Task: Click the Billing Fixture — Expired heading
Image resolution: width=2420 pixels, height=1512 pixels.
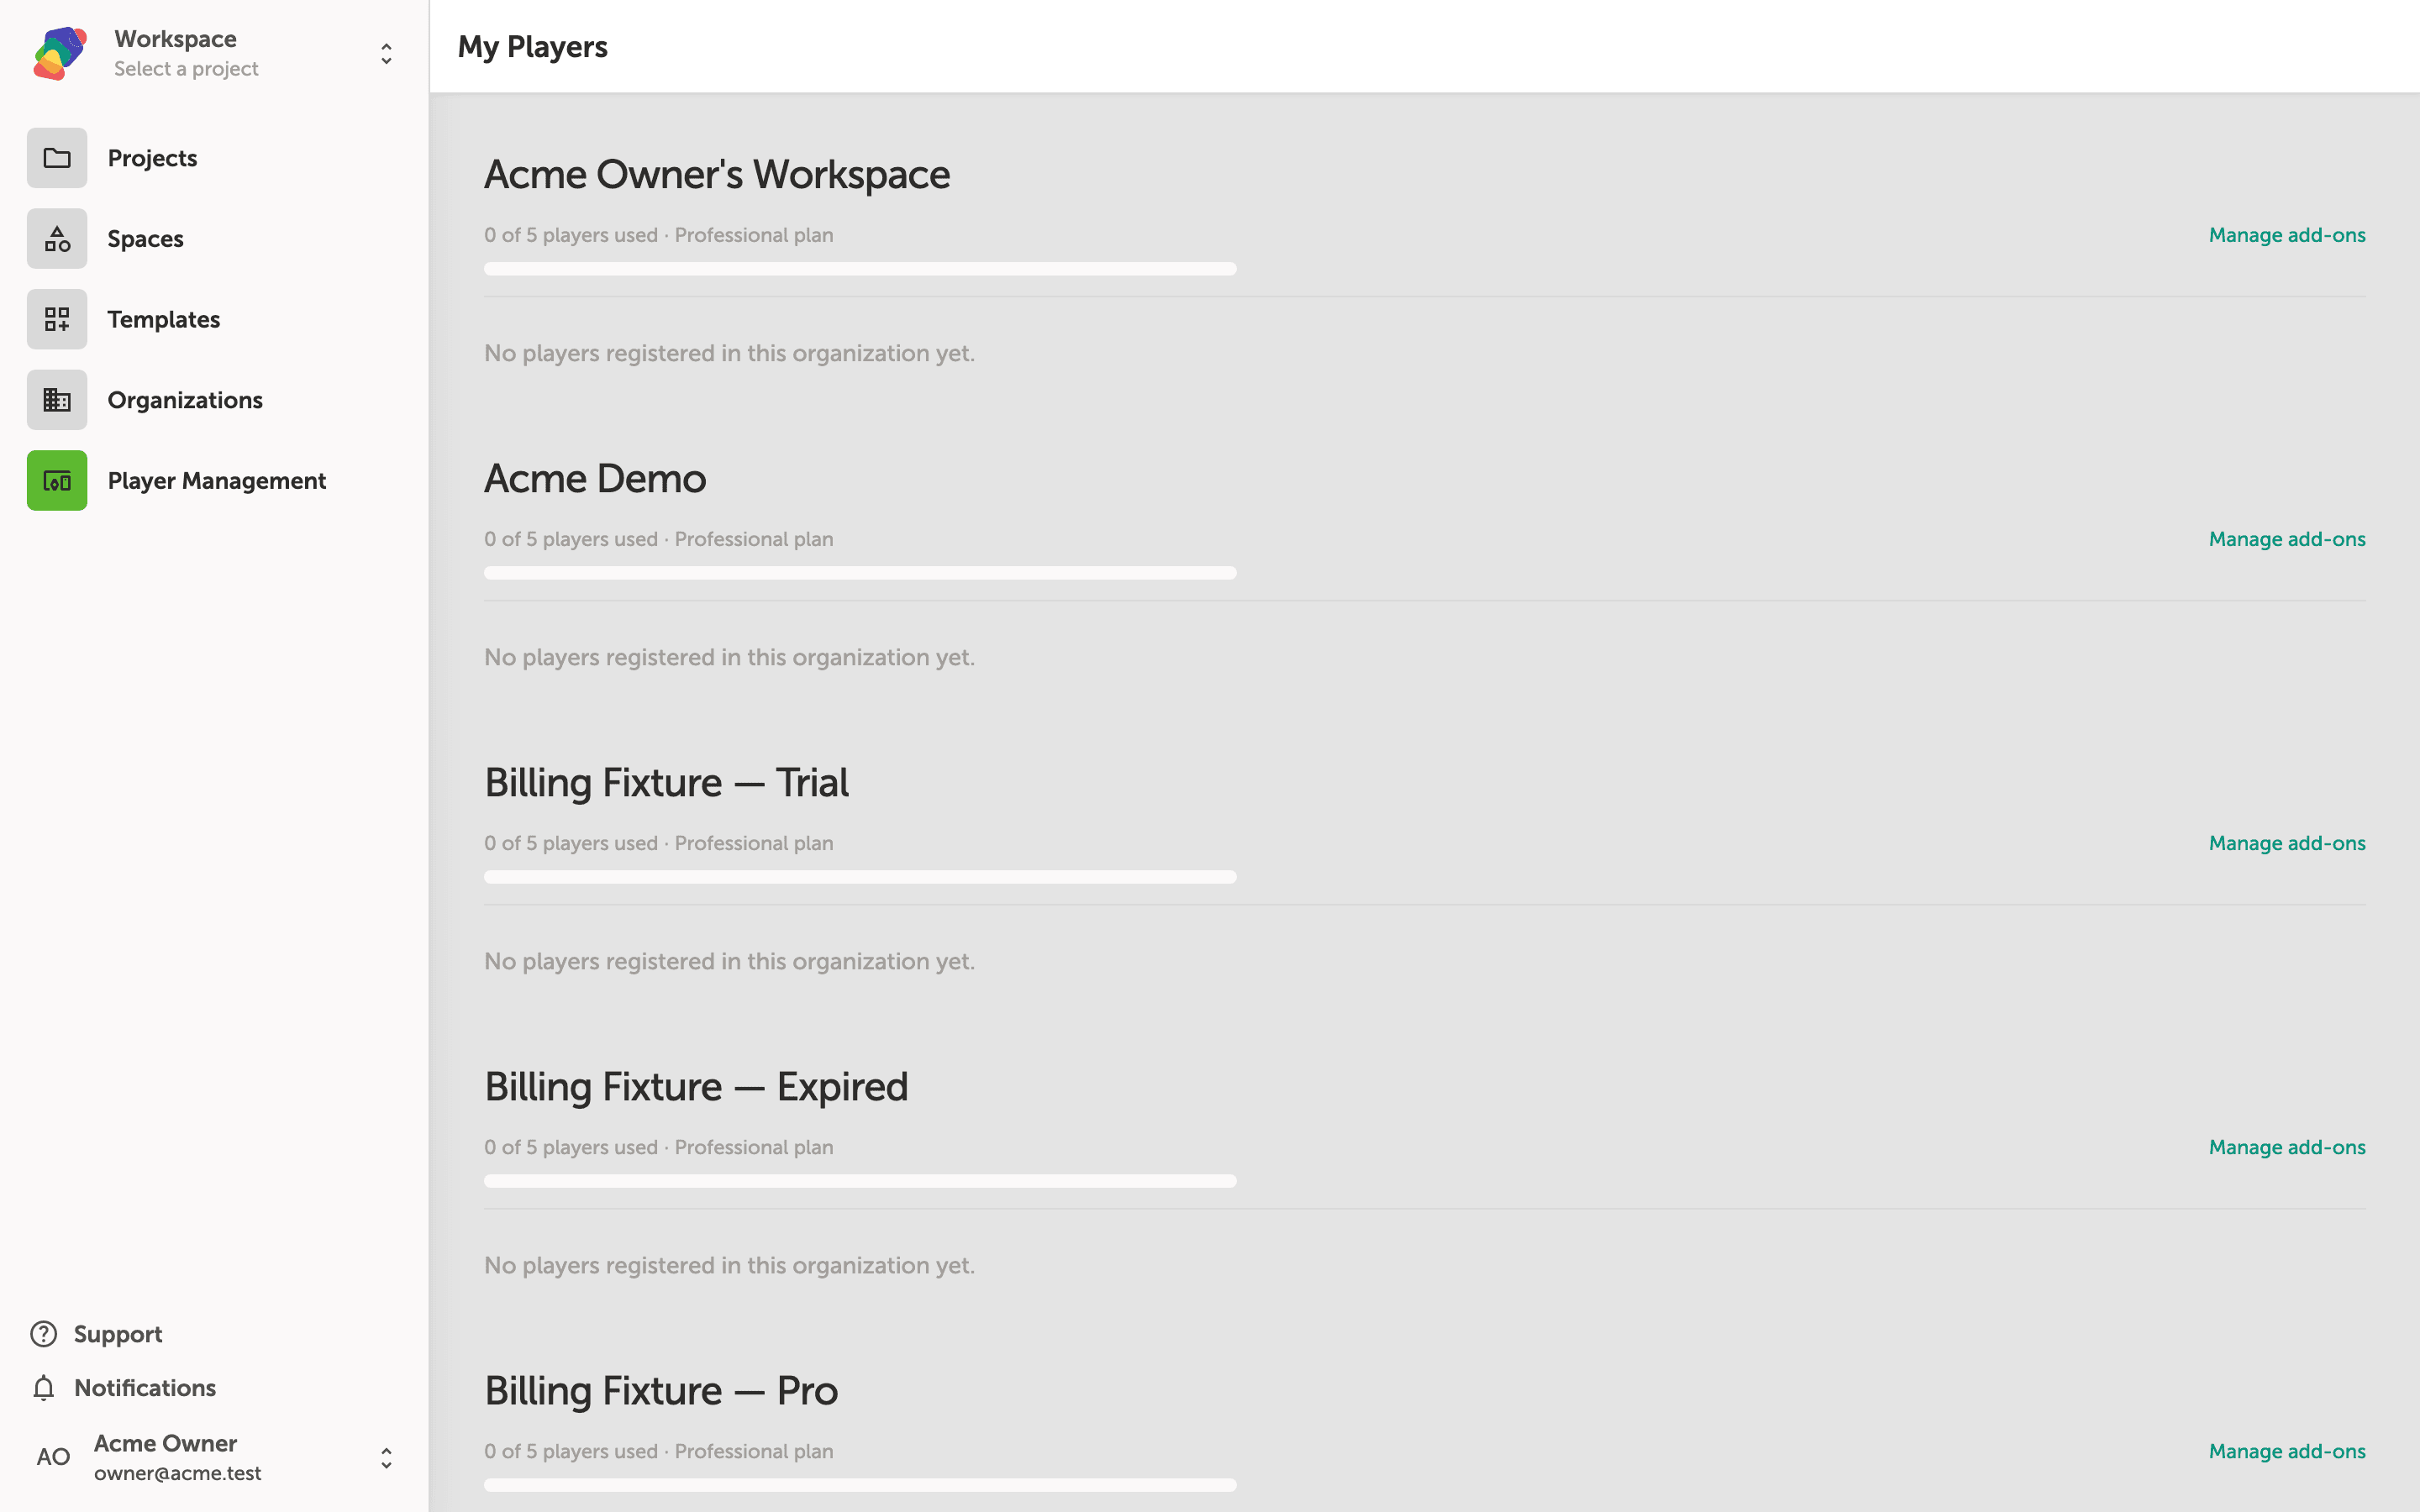Action: pyautogui.click(x=696, y=1087)
